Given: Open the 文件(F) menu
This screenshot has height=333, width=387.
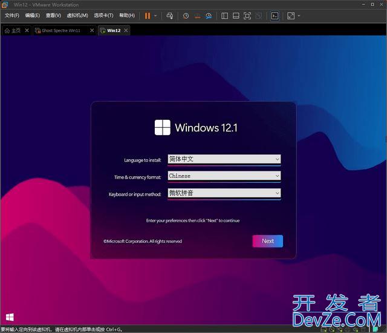Looking at the screenshot, I should click(12, 15).
